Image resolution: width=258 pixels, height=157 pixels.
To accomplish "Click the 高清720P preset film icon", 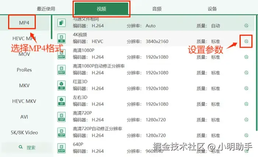I will pos(62,117).
